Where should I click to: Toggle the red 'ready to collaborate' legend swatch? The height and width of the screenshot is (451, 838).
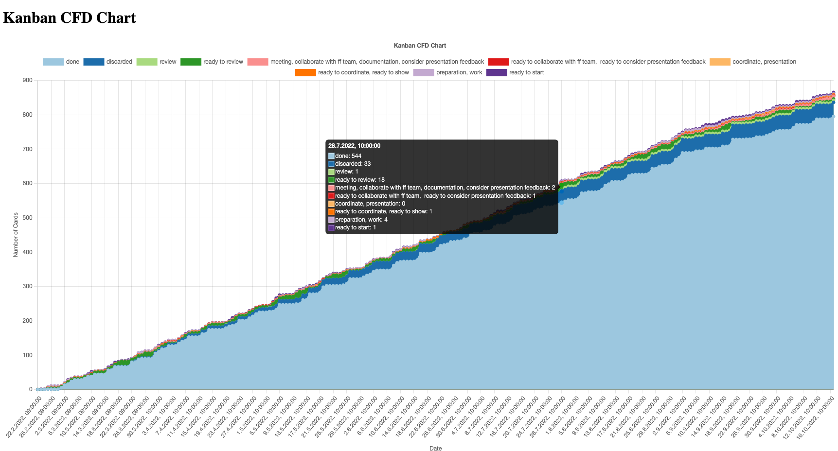pyautogui.click(x=499, y=62)
